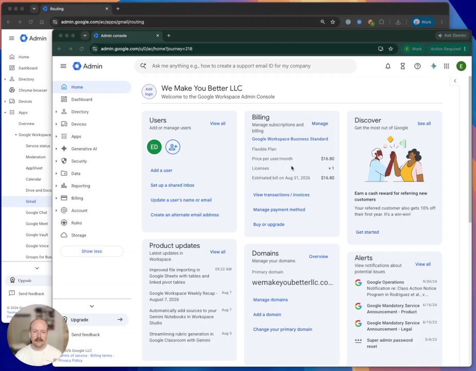Click Change your primary domain link
The width and height of the screenshot is (476, 371).
pyautogui.click(x=283, y=329)
